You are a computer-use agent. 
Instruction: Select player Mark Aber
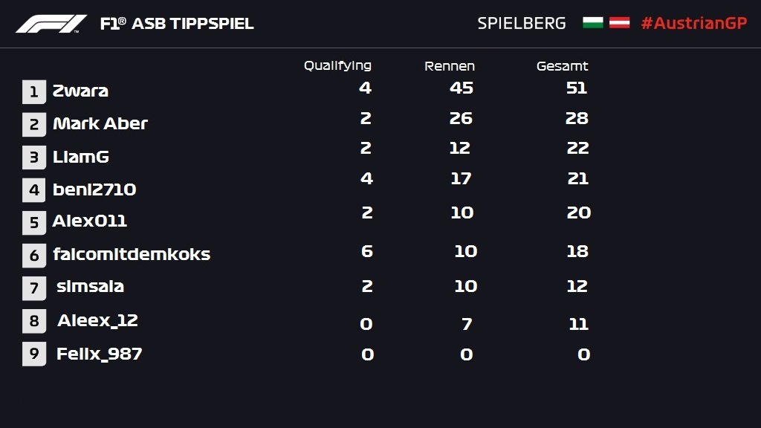100,123
